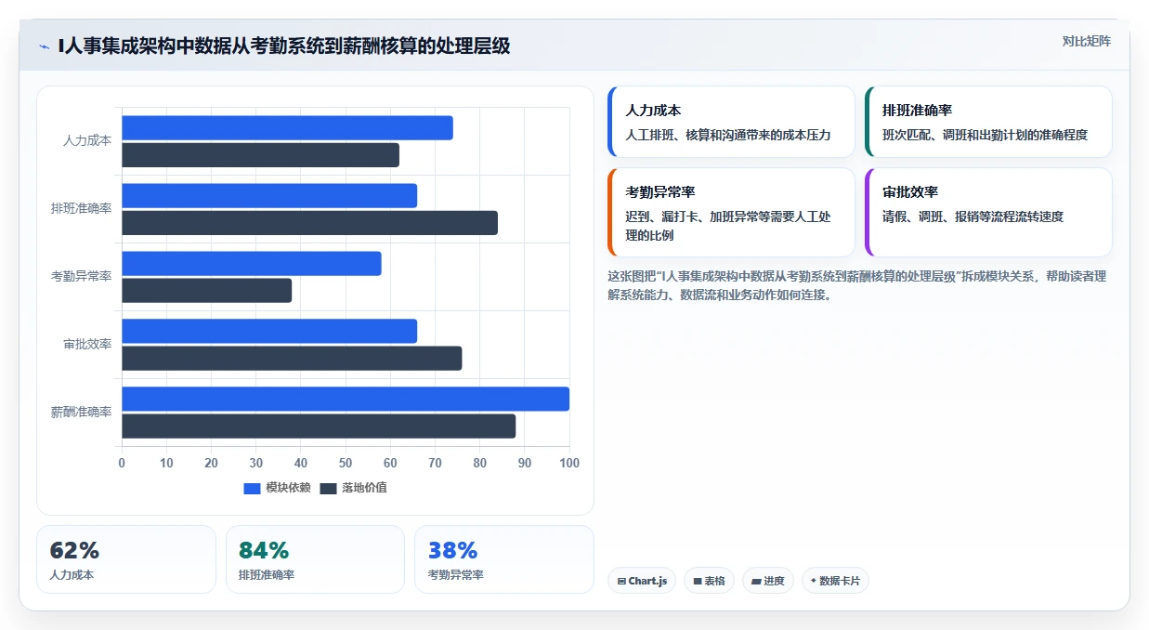
Task: Click the blue 考勤异常率 bar
Action: click(252, 264)
